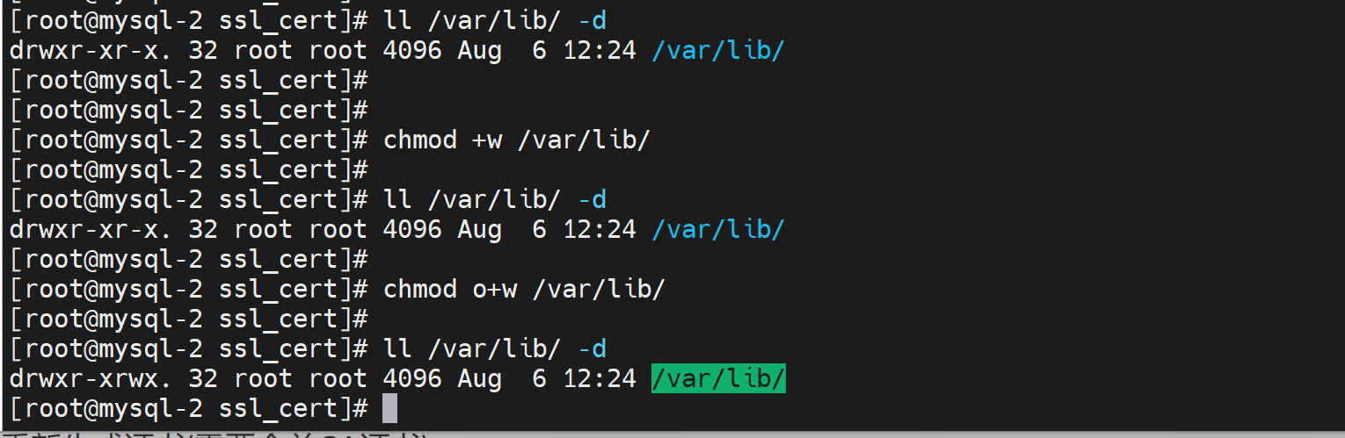This screenshot has height=438, width=1345.
Task: Select /var/lib/ in the "chmod o+w" command
Action: point(598,290)
